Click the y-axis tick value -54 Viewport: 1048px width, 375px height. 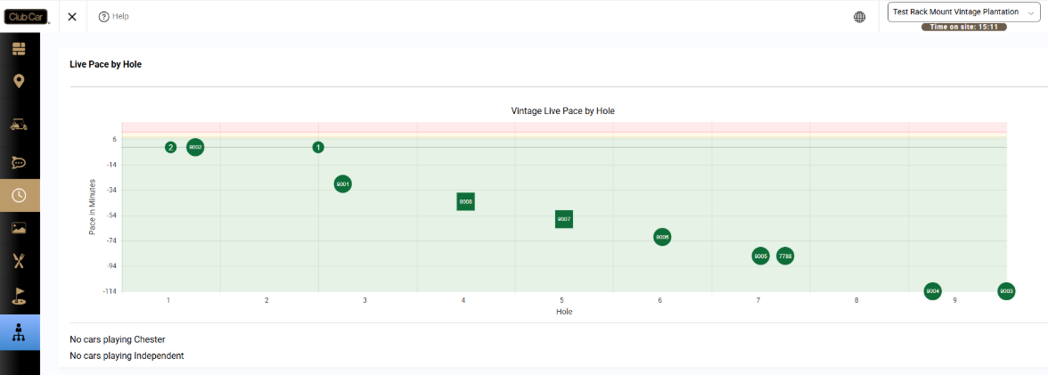click(x=111, y=216)
